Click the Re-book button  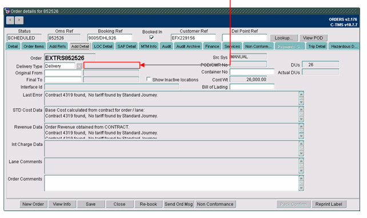(x=149, y=204)
